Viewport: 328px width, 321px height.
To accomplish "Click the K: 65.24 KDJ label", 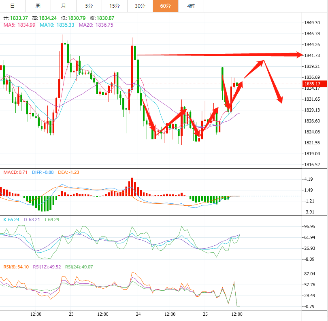I will [x=11, y=220].
